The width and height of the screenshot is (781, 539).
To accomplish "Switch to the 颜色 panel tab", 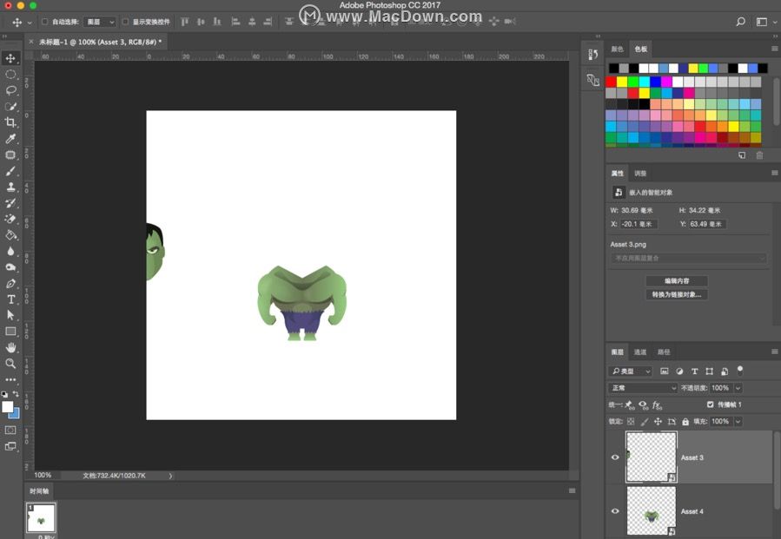I will (617, 49).
